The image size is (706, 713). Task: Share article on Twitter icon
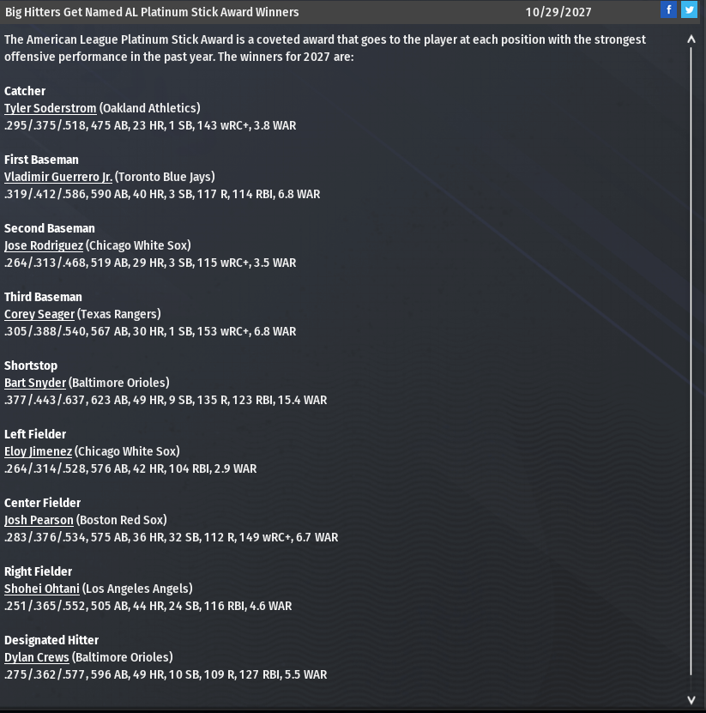[689, 10]
